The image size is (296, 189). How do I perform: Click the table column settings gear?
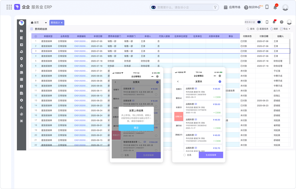[x=36, y=36]
